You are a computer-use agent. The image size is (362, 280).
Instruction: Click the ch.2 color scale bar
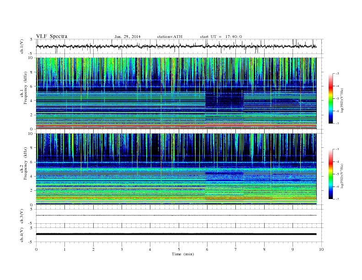(330, 174)
